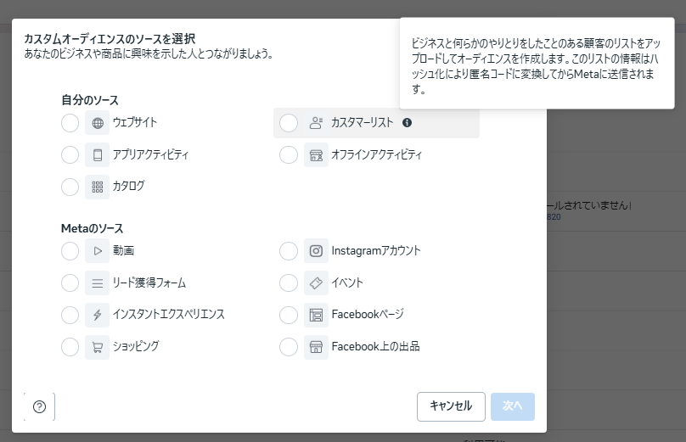This screenshot has width=686, height=442.
Task: Open help with the question mark icon
Action: [39, 406]
